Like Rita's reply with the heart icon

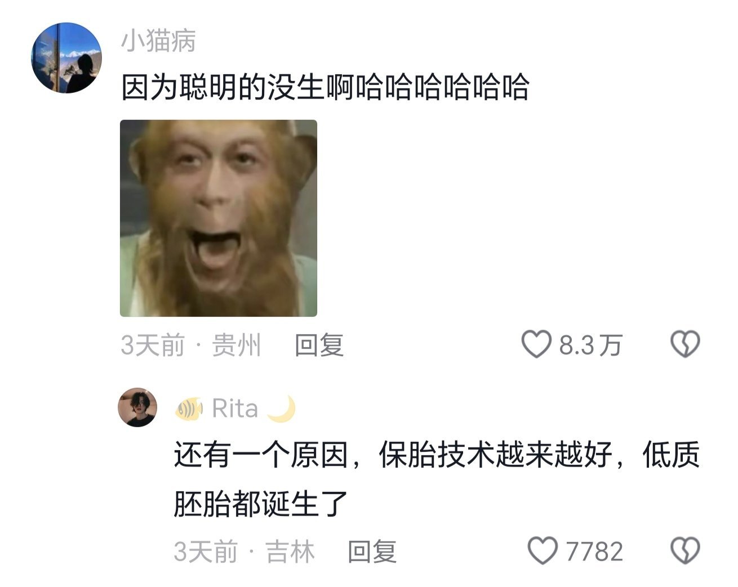coord(543,551)
